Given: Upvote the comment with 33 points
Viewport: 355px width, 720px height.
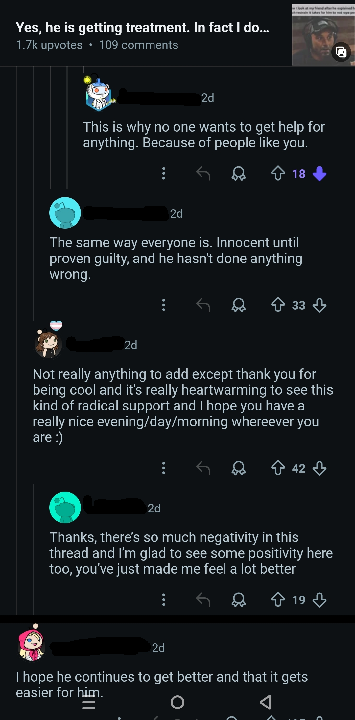Looking at the screenshot, I should click(278, 305).
